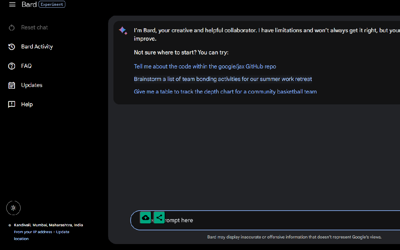
Task: Click the Kandivali, Mumbai location text
Action: click(48, 225)
